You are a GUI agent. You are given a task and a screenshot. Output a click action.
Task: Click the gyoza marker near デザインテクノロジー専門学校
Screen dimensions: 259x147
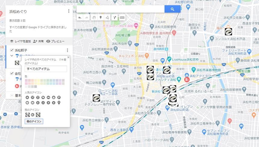click(96, 98)
